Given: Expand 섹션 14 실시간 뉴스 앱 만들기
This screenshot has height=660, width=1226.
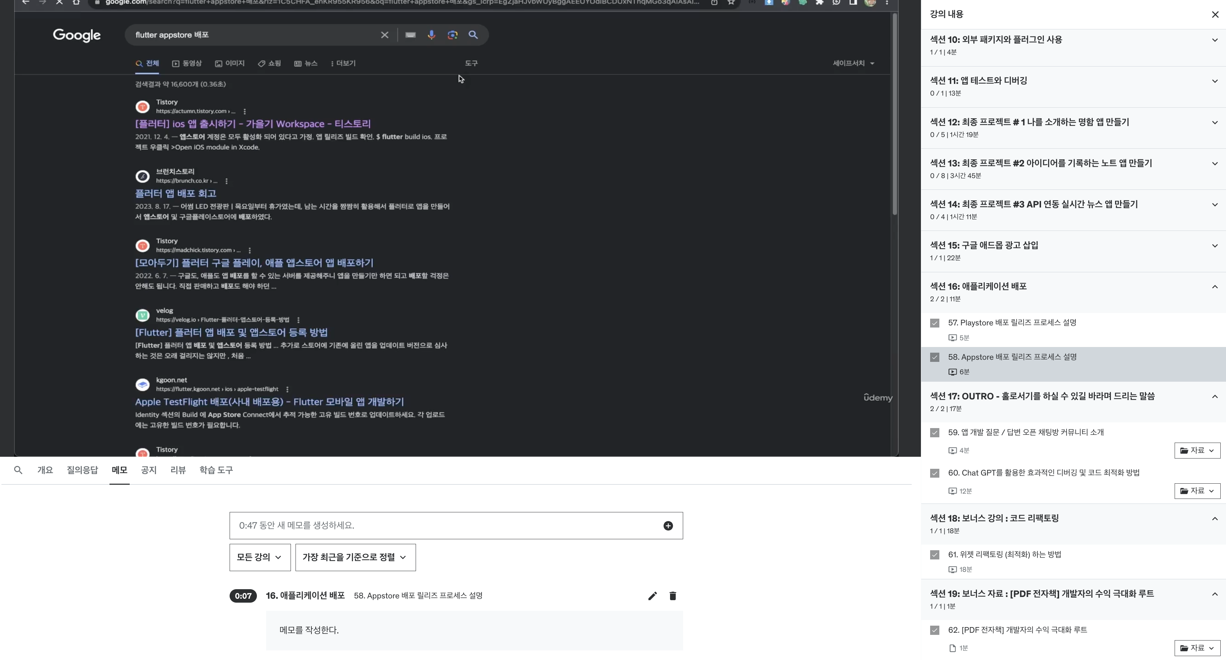Looking at the screenshot, I should pyautogui.click(x=1073, y=210).
